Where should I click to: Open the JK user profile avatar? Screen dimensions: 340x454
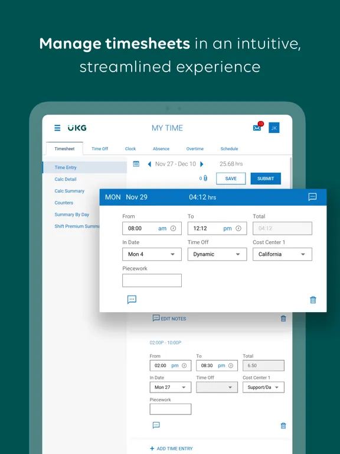tap(274, 128)
